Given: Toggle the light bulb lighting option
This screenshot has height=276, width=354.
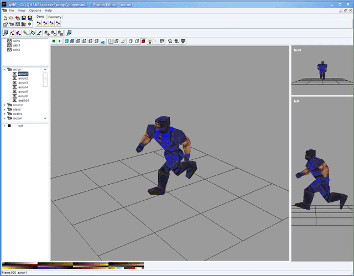Looking at the screenshot, I should [x=150, y=41].
